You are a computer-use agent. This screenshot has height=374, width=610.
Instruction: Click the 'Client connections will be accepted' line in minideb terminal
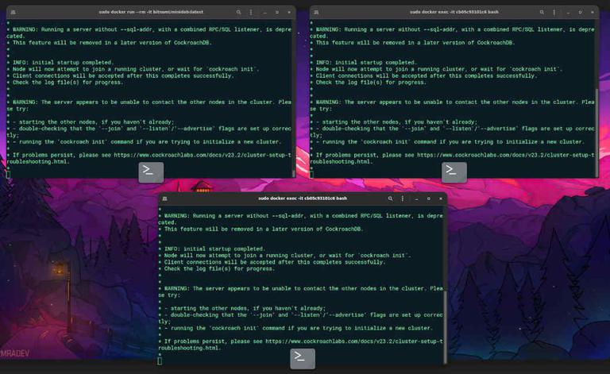(123, 75)
